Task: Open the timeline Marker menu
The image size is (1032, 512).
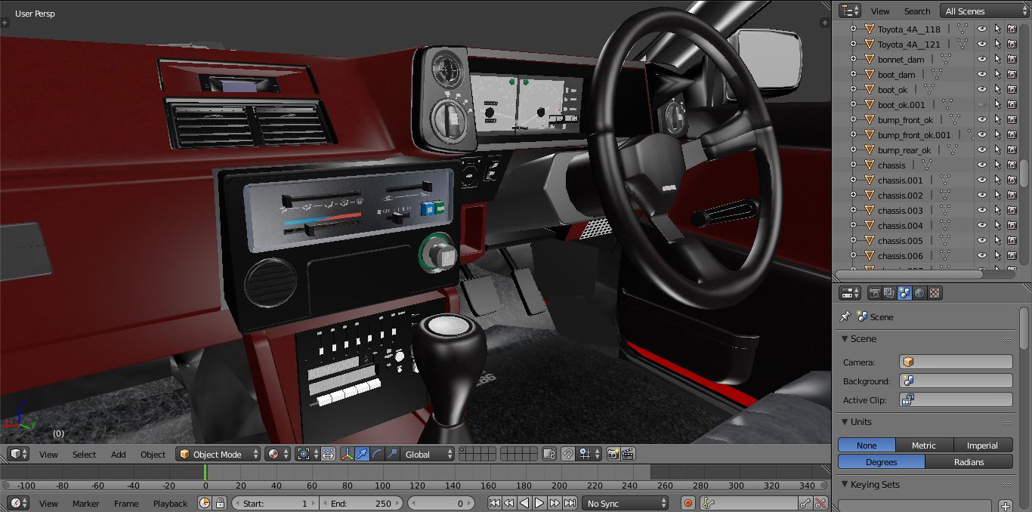Action: tap(85, 503)
